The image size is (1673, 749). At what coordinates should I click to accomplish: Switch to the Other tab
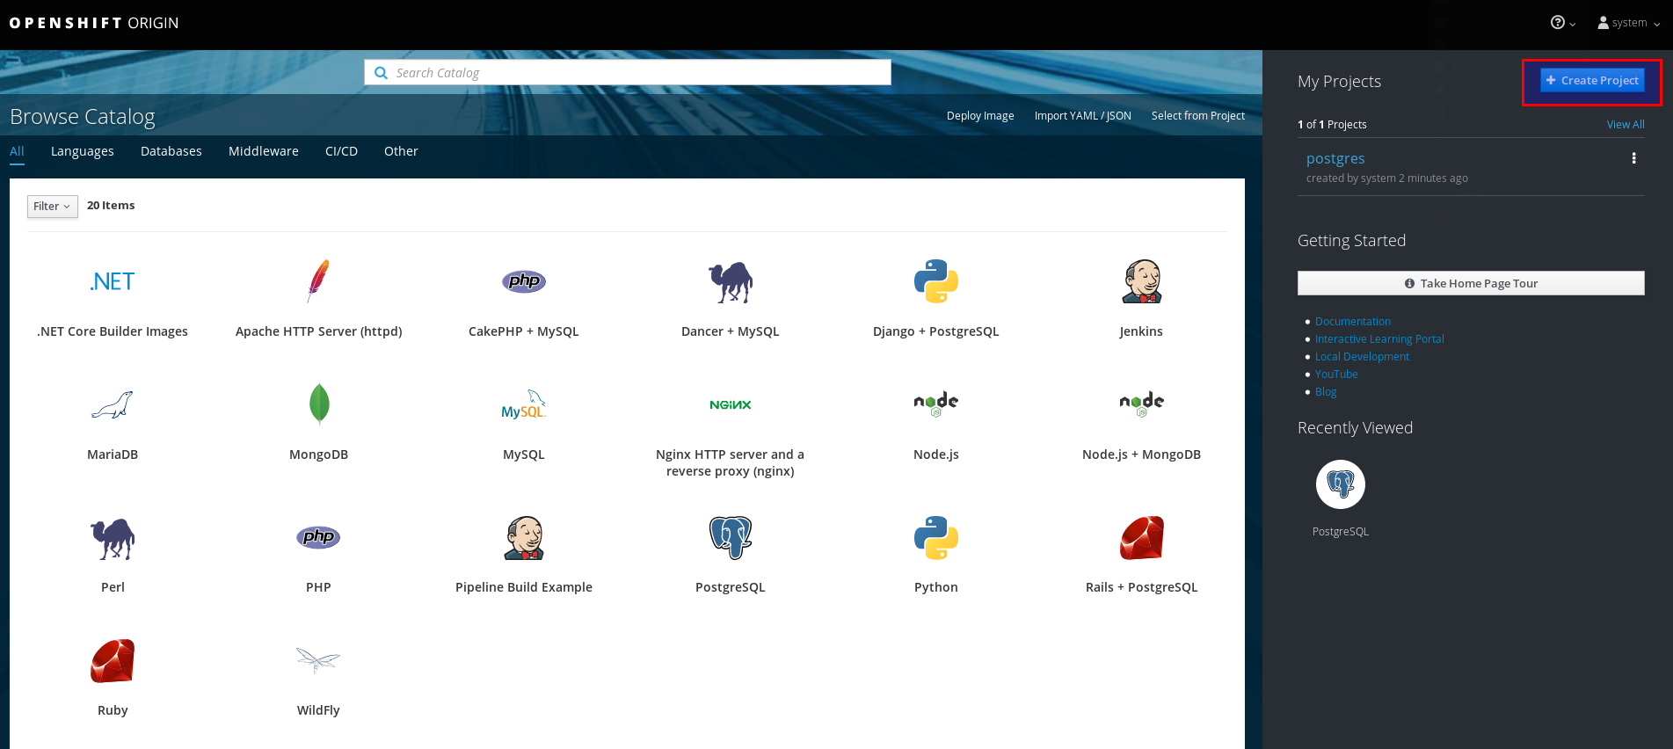click(x=401, y=151)
